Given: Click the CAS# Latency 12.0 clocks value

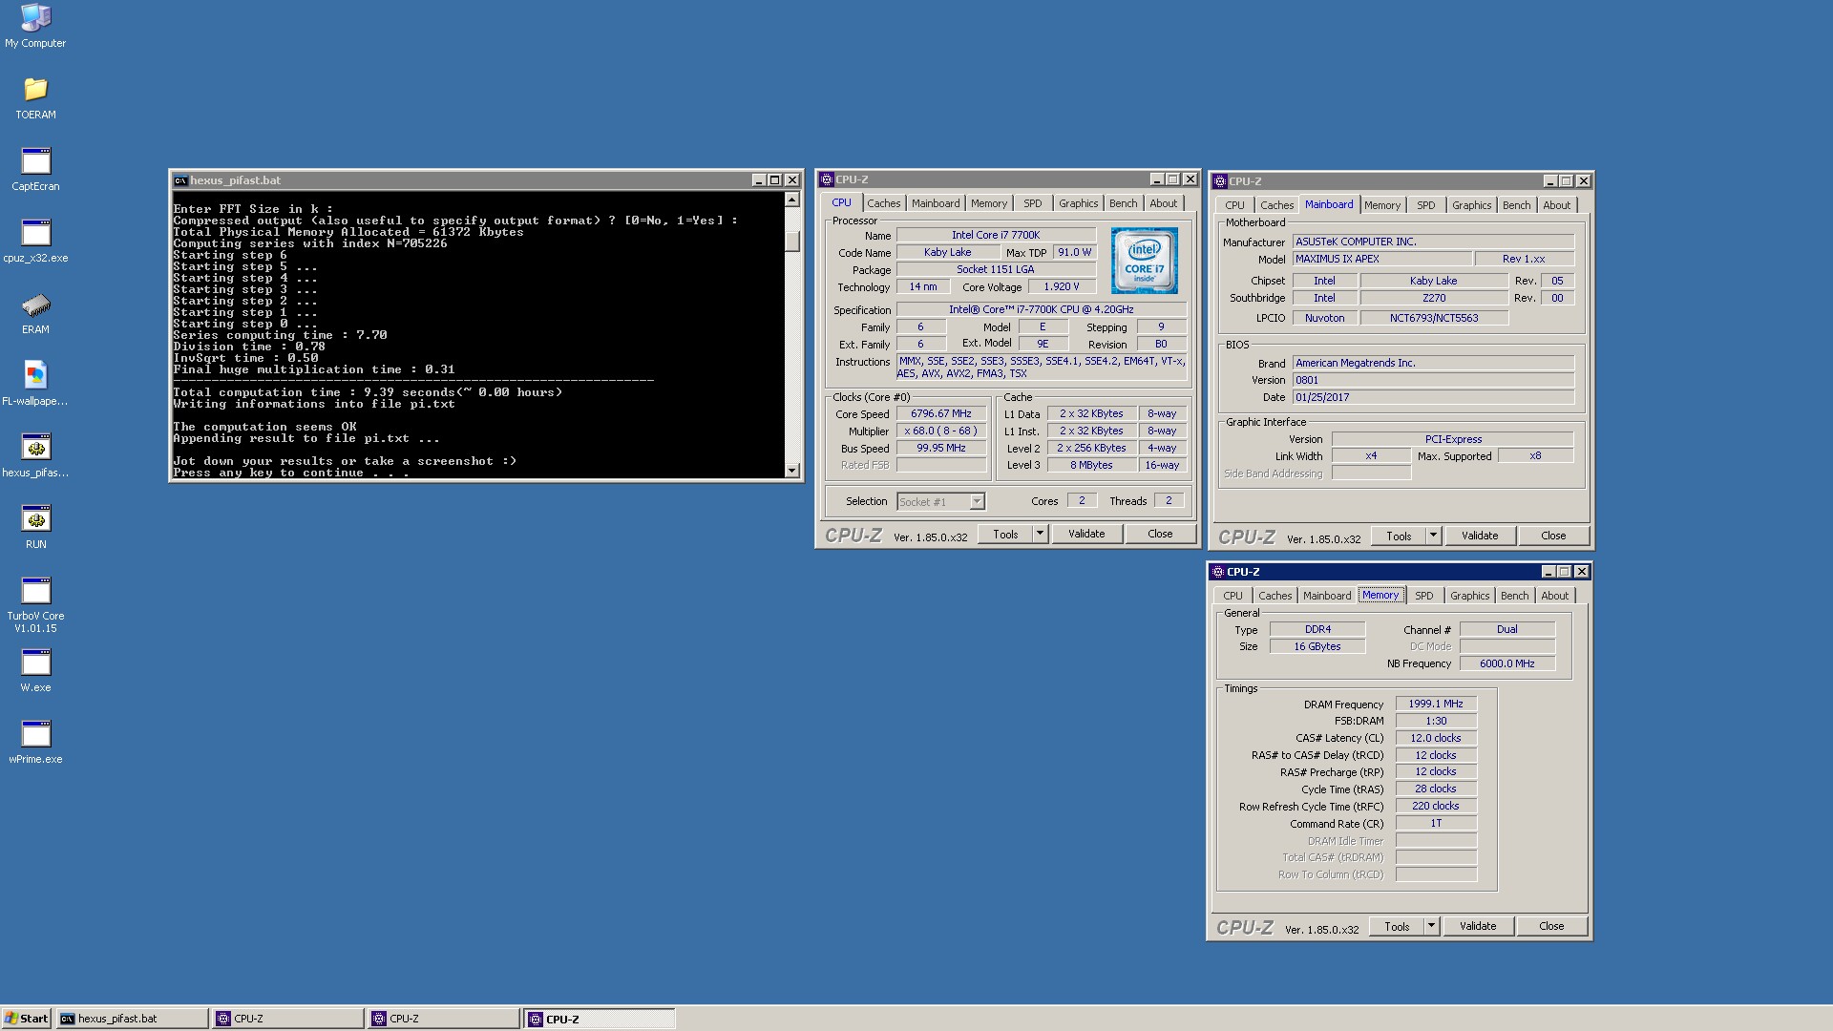Looking at the screenshot, I should click(x=1435, y=738).
